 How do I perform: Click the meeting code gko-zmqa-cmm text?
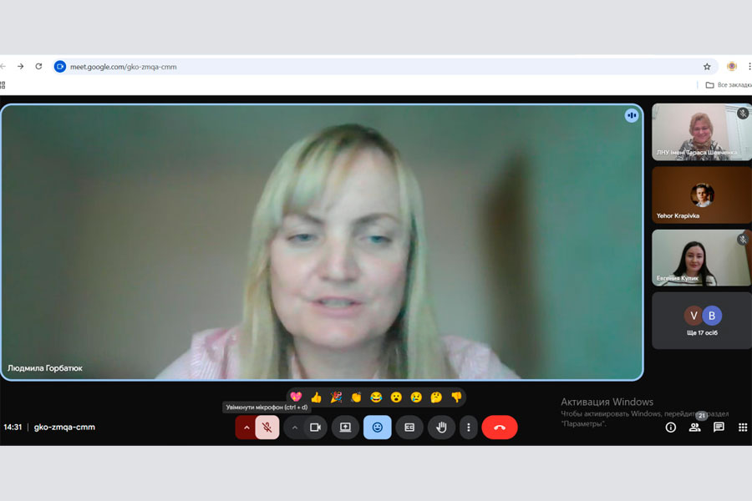[64, 427]
